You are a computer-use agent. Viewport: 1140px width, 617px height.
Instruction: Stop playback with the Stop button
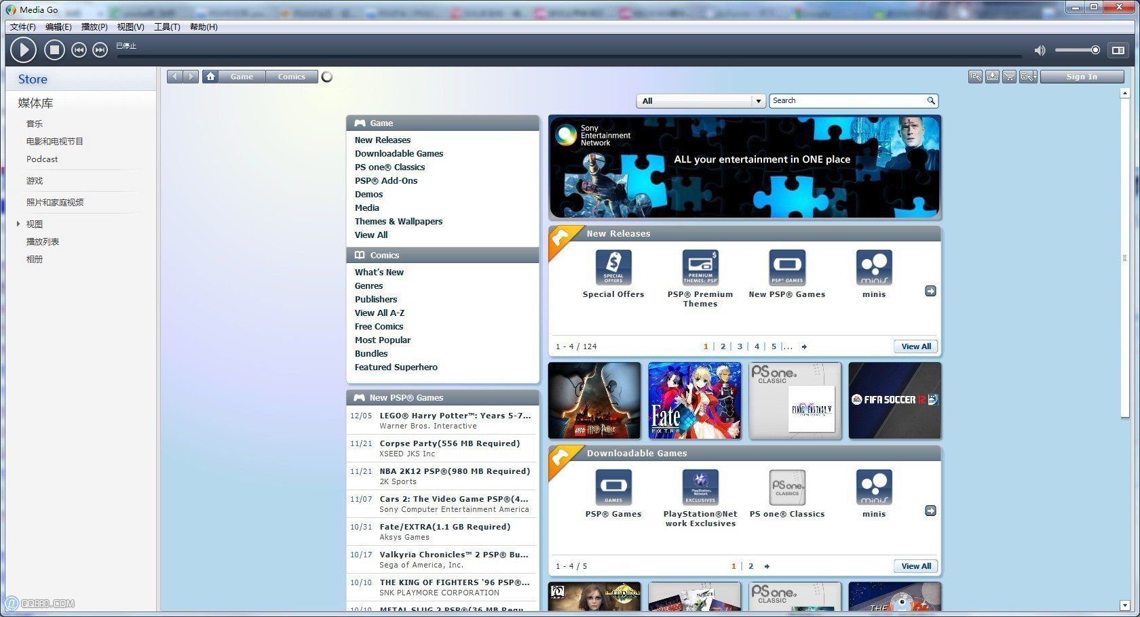pyautogui.click(x=54, y=49)
